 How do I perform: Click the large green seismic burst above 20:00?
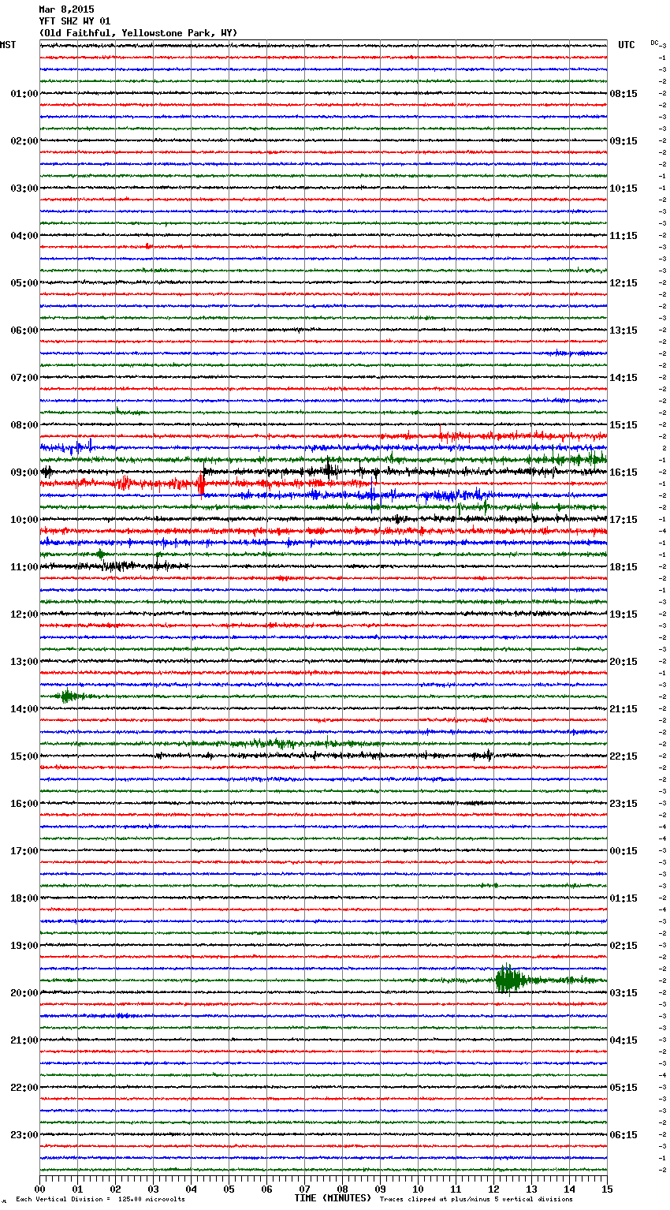click(509, 980)
